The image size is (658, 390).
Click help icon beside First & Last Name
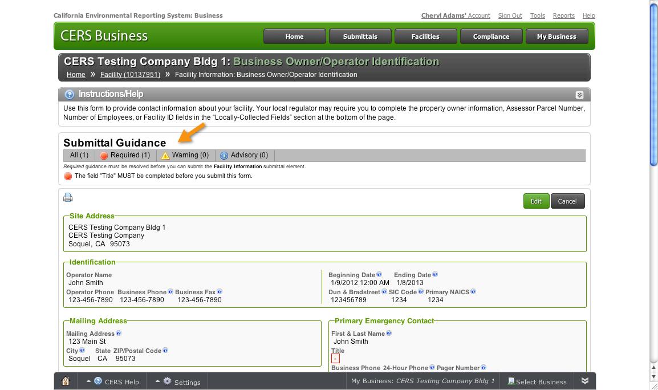[389, 333]
